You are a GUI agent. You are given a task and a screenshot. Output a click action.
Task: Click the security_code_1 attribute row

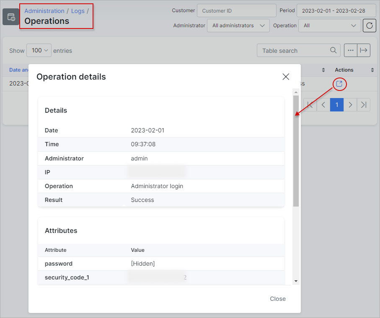point(161,277)
